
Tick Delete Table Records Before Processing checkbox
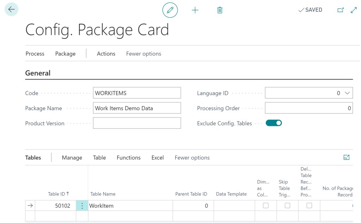coord(309,205)
